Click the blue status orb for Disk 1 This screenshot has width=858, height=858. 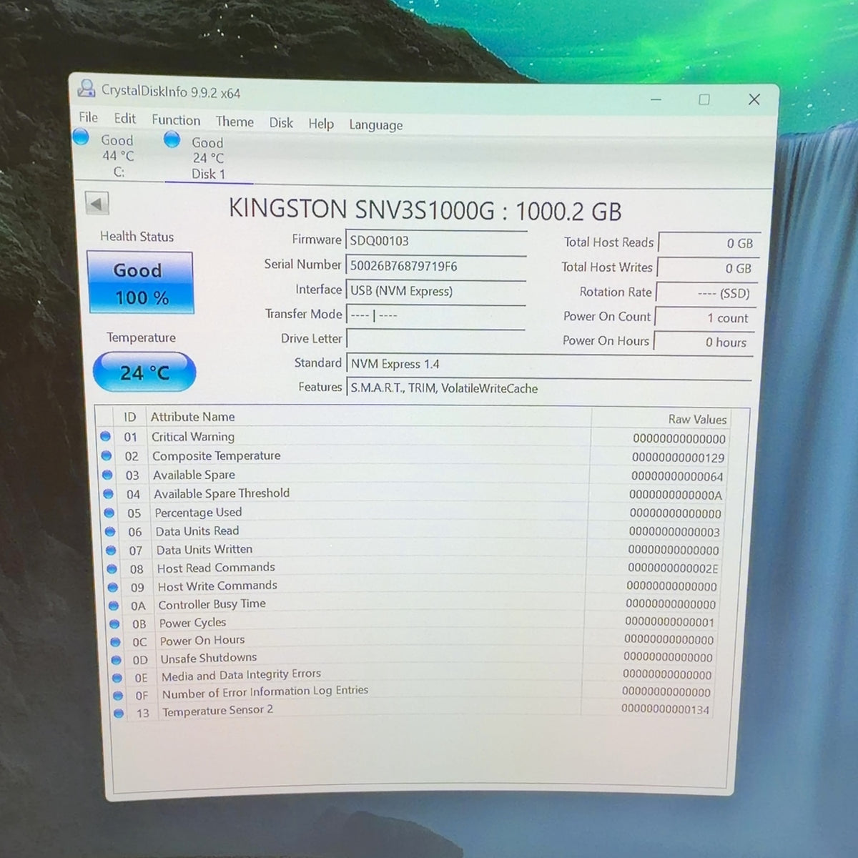click(x=172, y=139)
